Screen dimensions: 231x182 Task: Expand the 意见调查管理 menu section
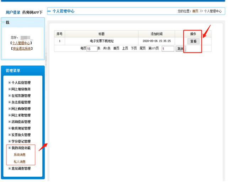[x=10, y=169]
